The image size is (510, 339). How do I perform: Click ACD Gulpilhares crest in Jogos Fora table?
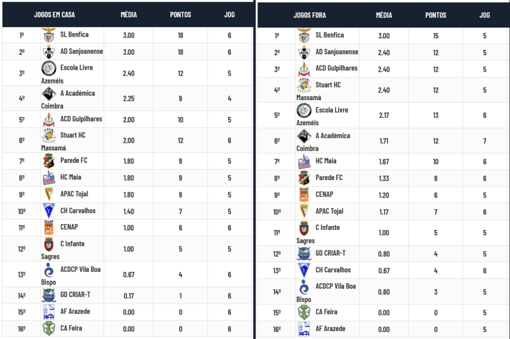(303, 69)
